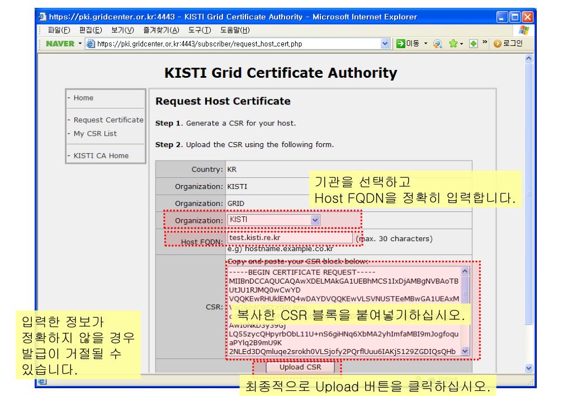Click the "-----BEGIN CERTIFICATE REQUEST-----" line
Image resolution: width=572 pixels, height=396 pixels.
(x=302, y=272)
